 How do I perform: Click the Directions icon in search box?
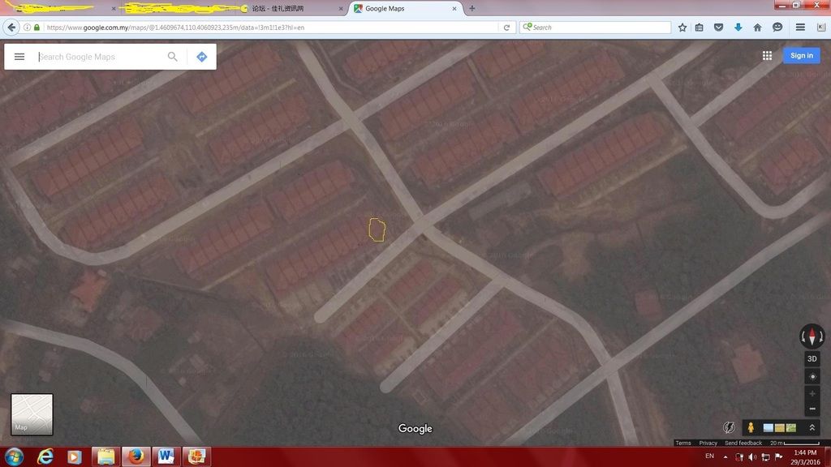coord(201,57)
